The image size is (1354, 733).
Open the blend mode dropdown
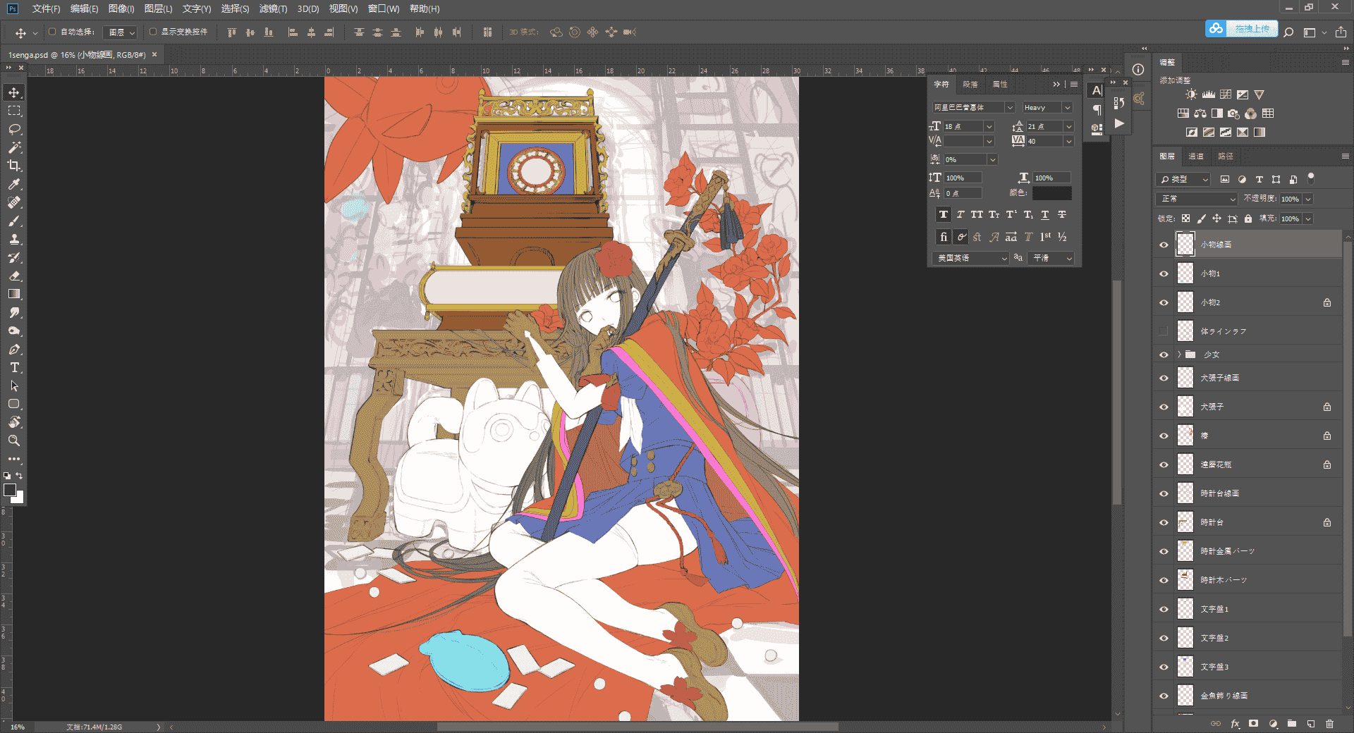(x=1197, y=199)
